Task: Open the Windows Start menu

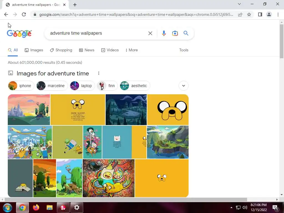Action: [7, 207]
